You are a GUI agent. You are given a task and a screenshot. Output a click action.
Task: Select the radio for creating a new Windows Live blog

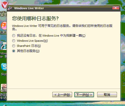(x=14, y=36)
